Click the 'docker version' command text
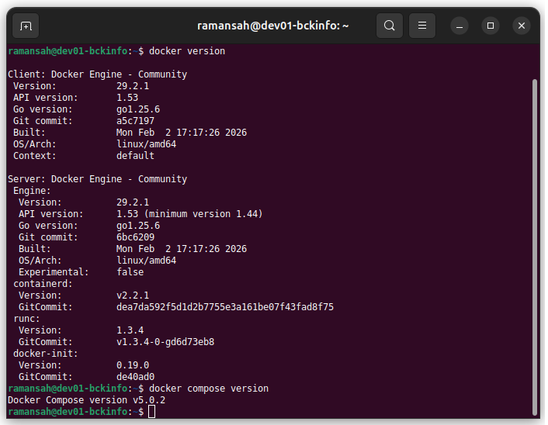The height and width of the screenshot is (425, 548). pyautogui.click(x=186, y=51)
